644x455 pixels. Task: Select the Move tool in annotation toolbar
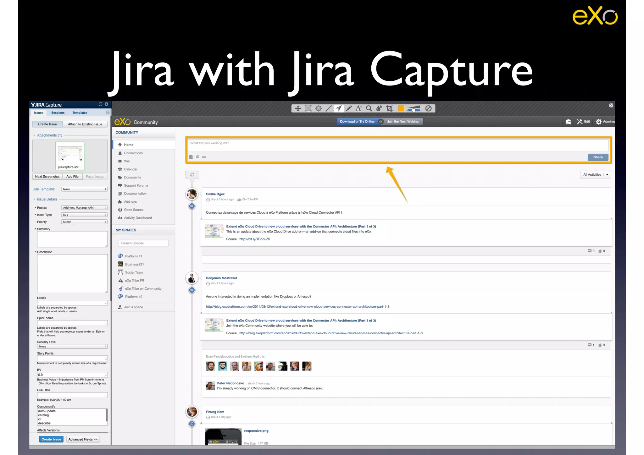click(298, 108)
